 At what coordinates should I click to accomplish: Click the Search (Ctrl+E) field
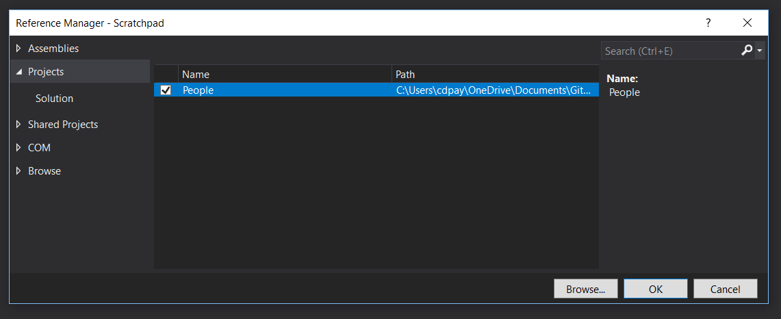pos(670,51)
